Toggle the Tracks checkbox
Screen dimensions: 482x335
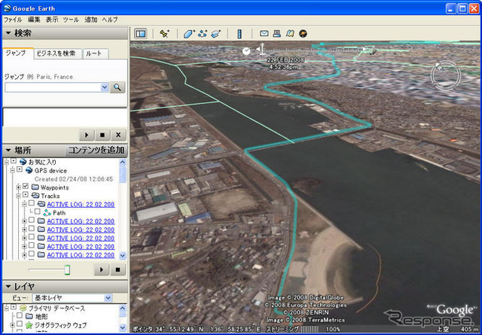(26, 195)
